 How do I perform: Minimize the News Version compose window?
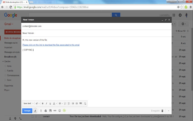[x=162, y=20]
